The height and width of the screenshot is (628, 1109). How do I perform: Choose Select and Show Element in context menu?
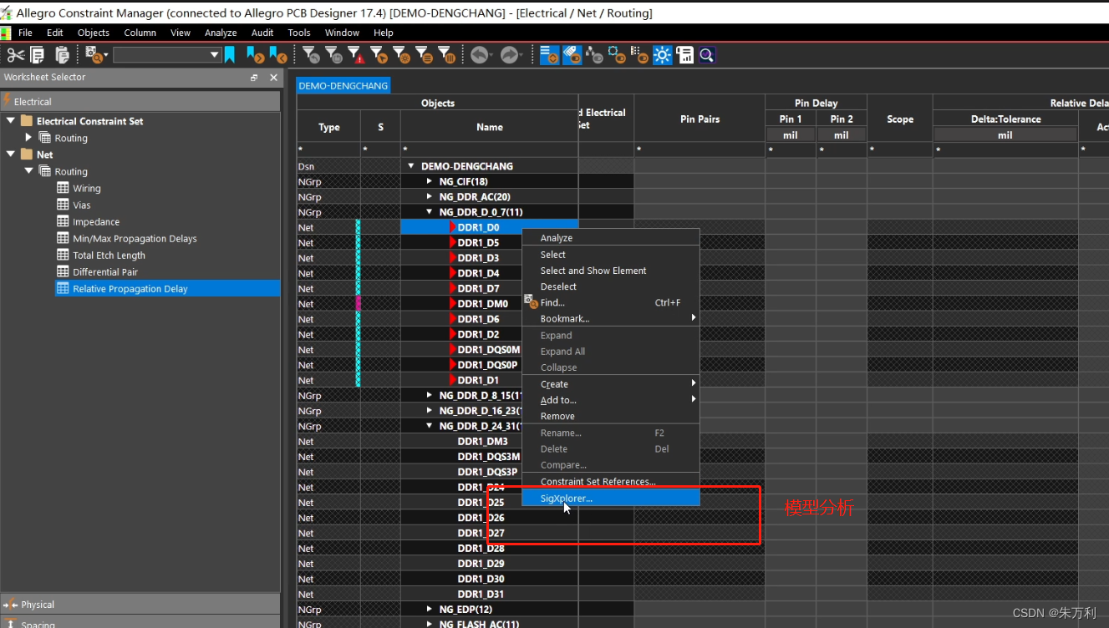[x=611, y=271]
